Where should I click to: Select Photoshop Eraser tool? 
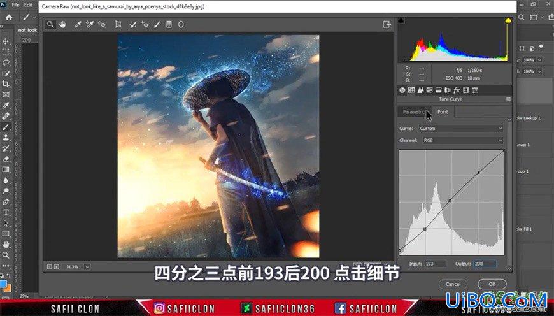[x=6, y=159]
